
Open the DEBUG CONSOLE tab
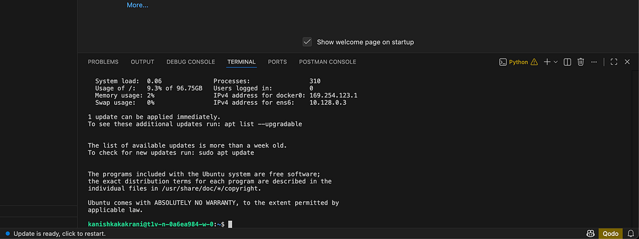[x=191, y=62]
